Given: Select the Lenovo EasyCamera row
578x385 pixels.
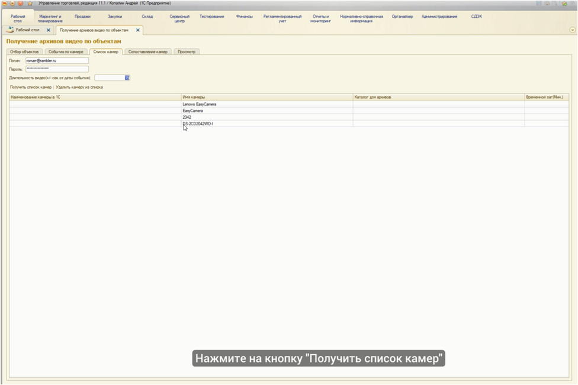Looking at the screenshot, I should (289, 105).
